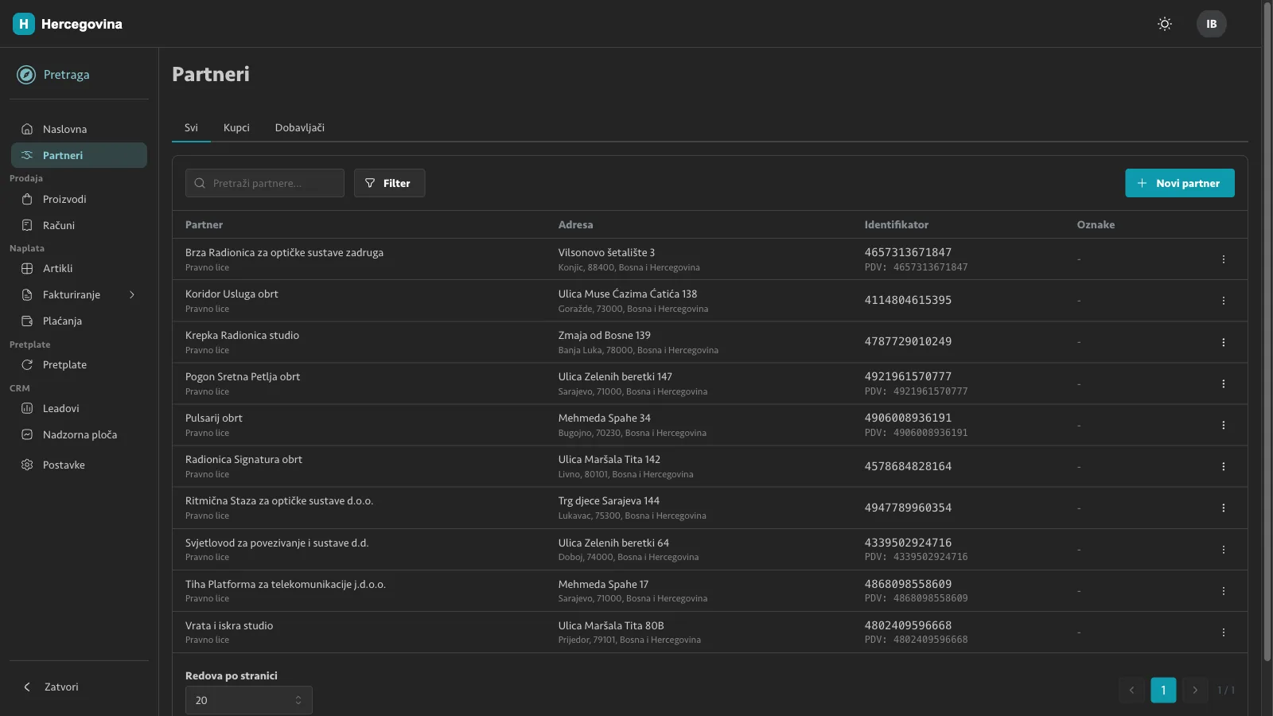Switch to the Dobavljači tab
Image resolution: width=1273 pixels, height=716 pixels.
coord(300,127)
